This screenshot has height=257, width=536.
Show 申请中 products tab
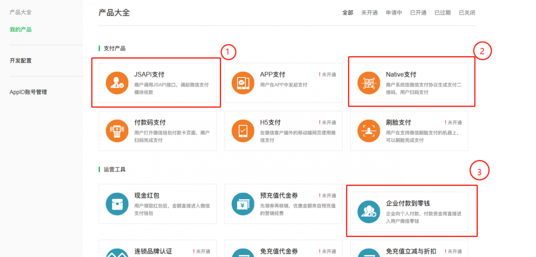point(394,13)
